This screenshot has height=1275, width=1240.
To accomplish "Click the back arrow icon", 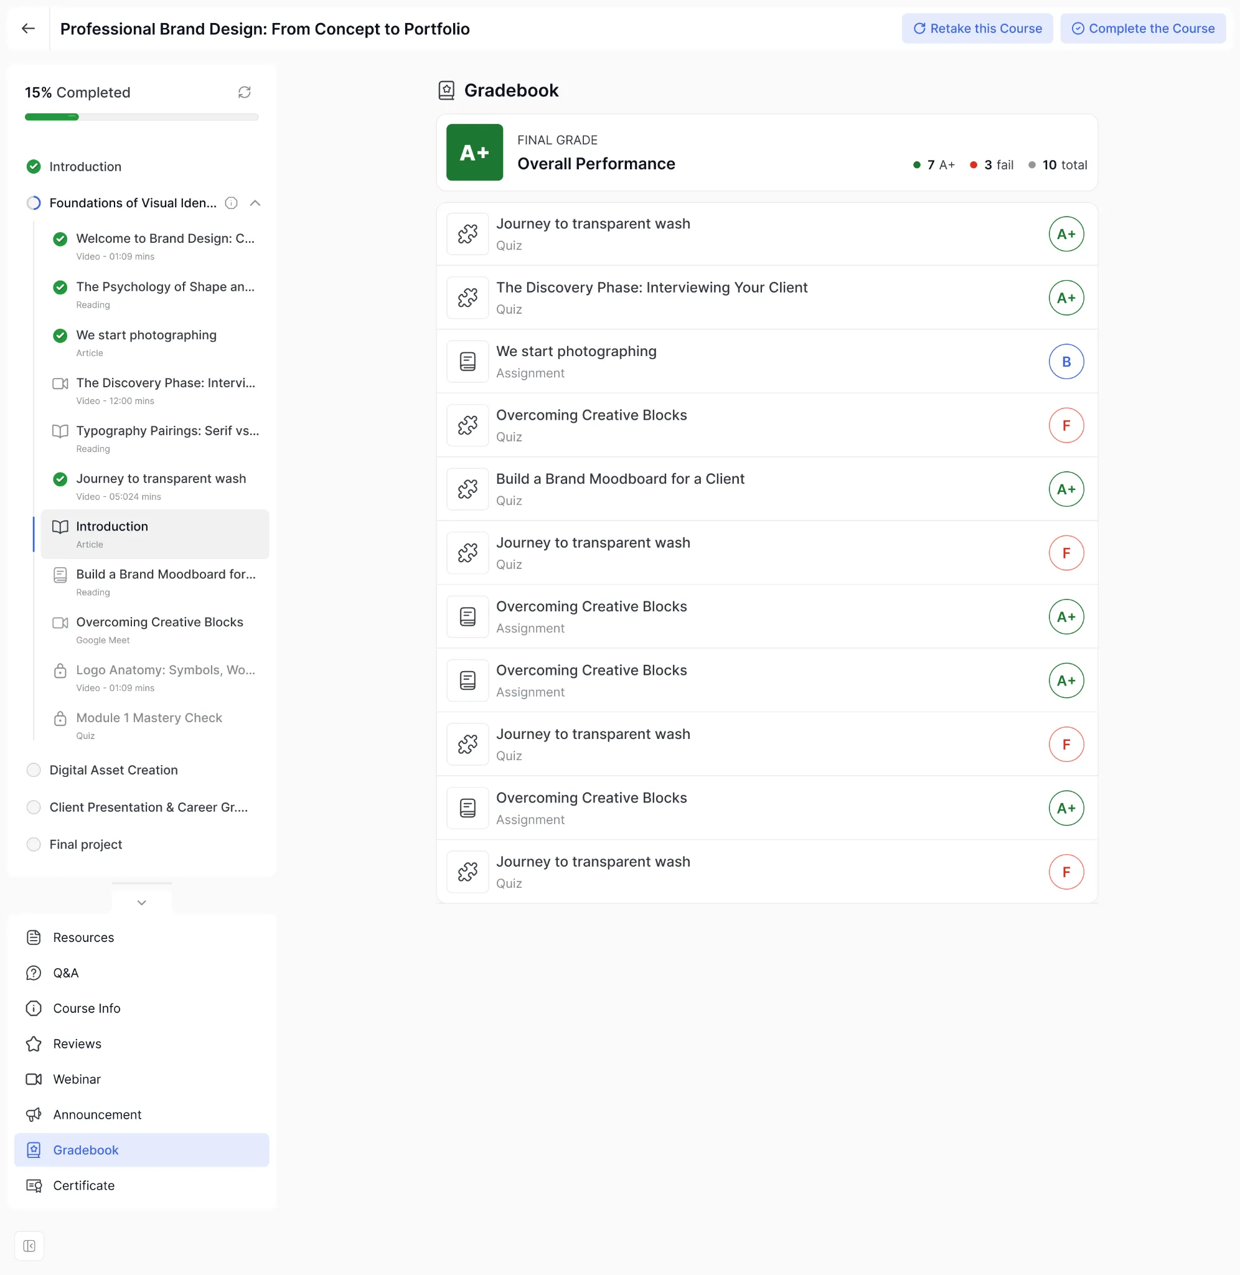I will (28, 29).
